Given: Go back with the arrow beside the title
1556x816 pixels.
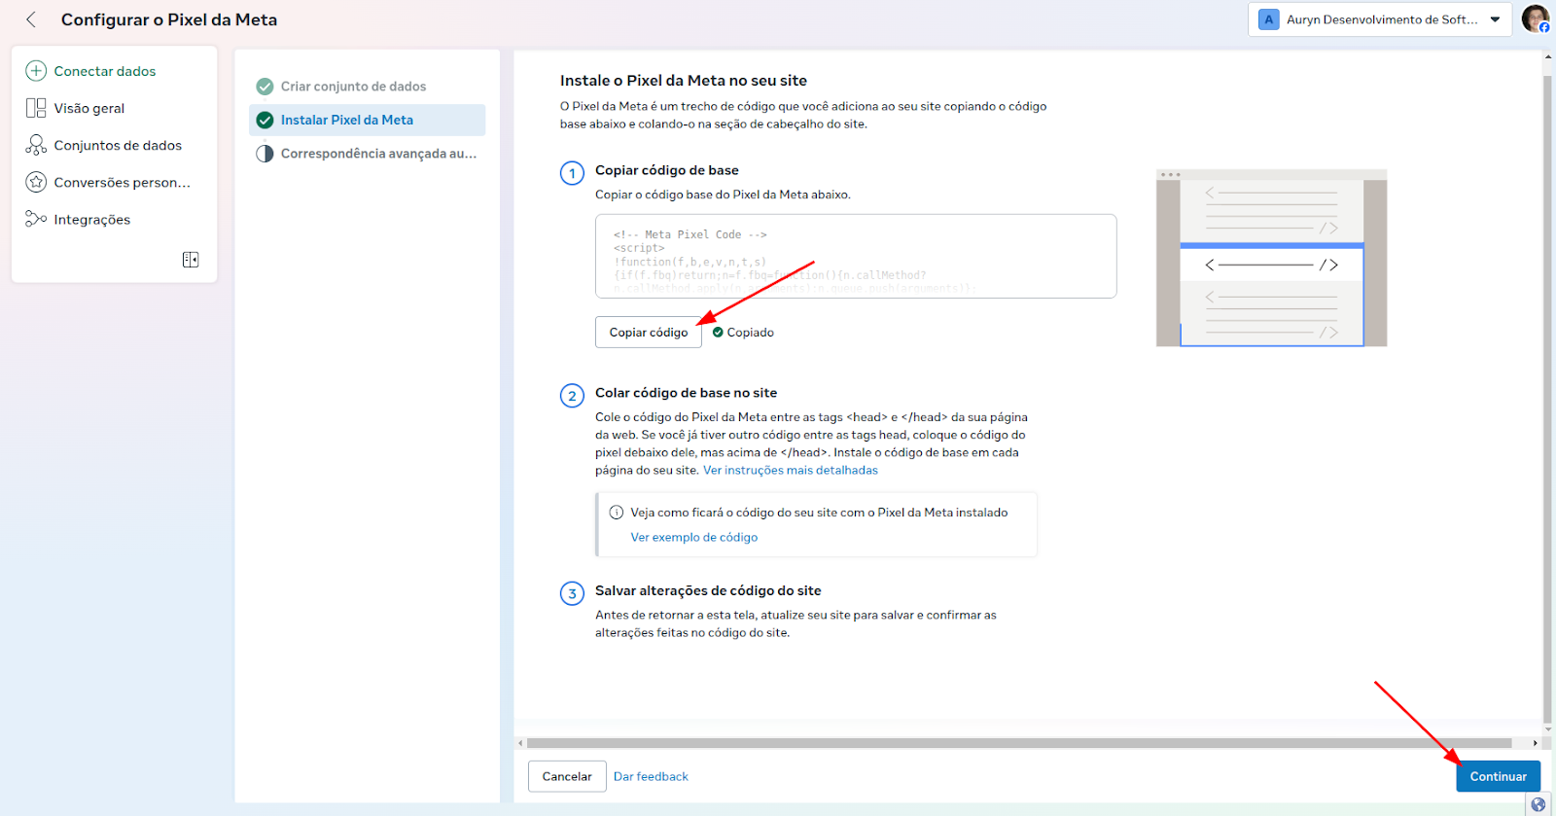Looking at the screenshot, I should pos(31,19).
